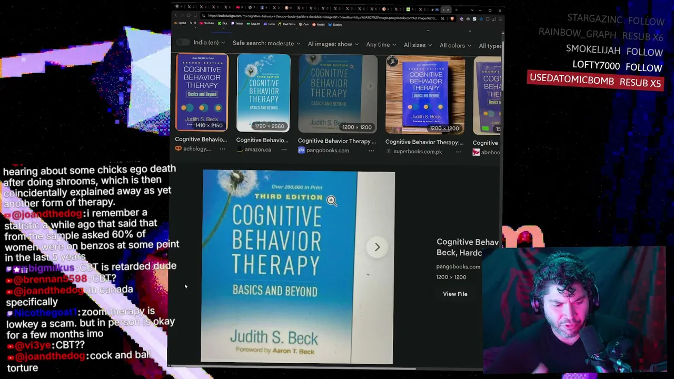The width and height of the screenshot is (674, 379).
Task: Open the Kiwi Farms bookmark
Action: [x=288, y=24]
